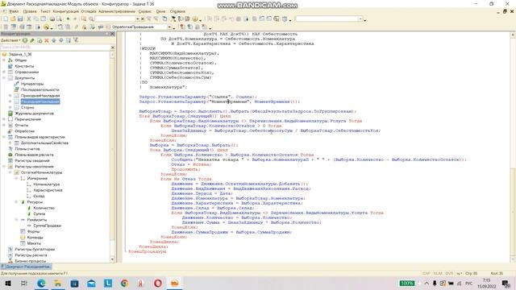Select the Количество resource
The image size is (516, 290).
click(44, 208)
